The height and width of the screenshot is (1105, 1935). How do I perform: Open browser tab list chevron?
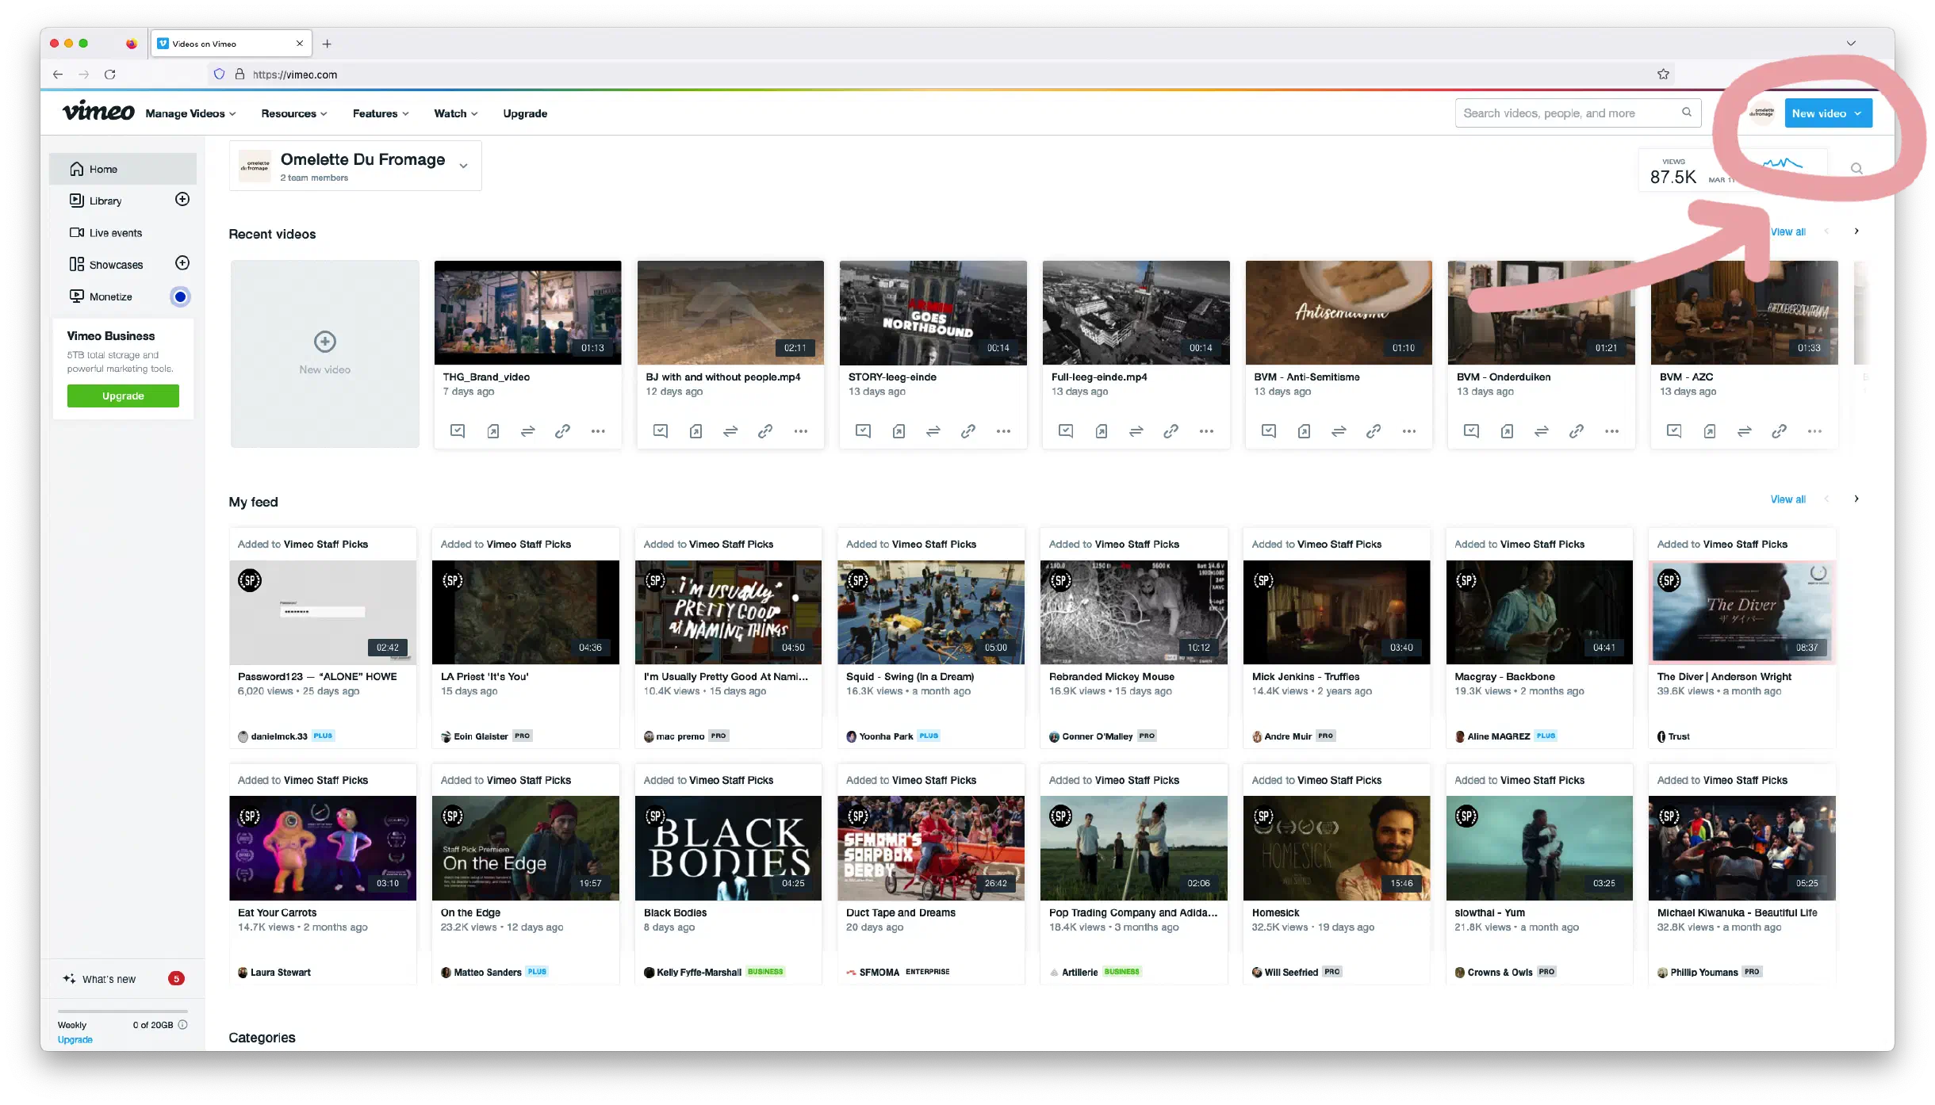coord(1851,44)
